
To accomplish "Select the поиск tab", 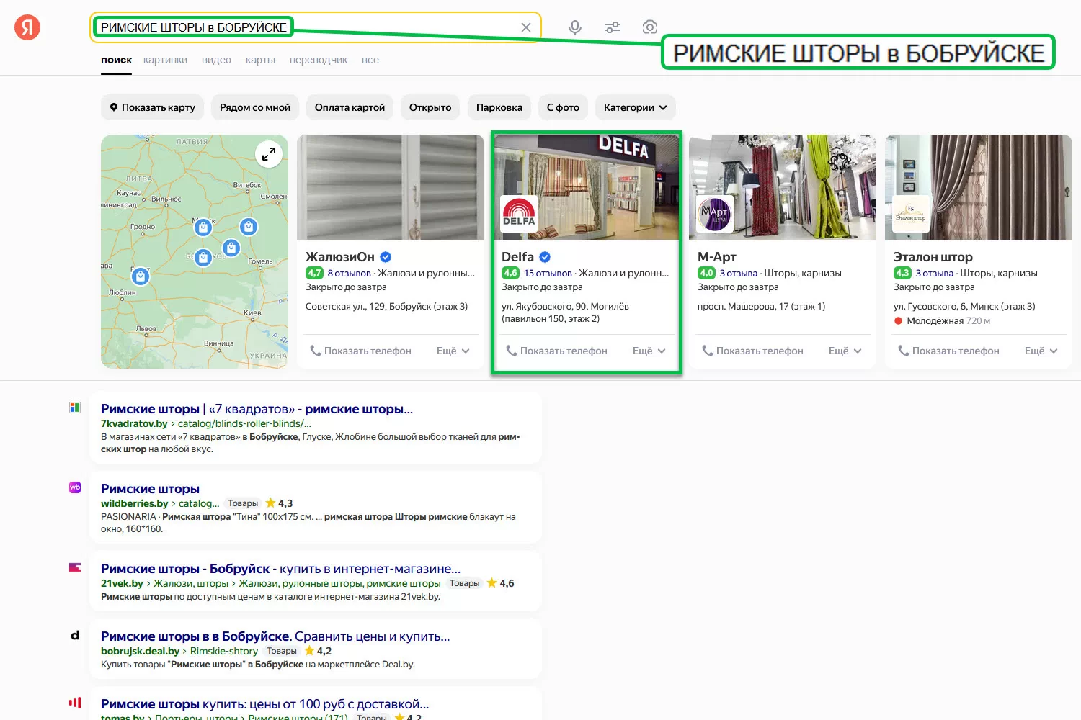I will click(x=117, y=60).
